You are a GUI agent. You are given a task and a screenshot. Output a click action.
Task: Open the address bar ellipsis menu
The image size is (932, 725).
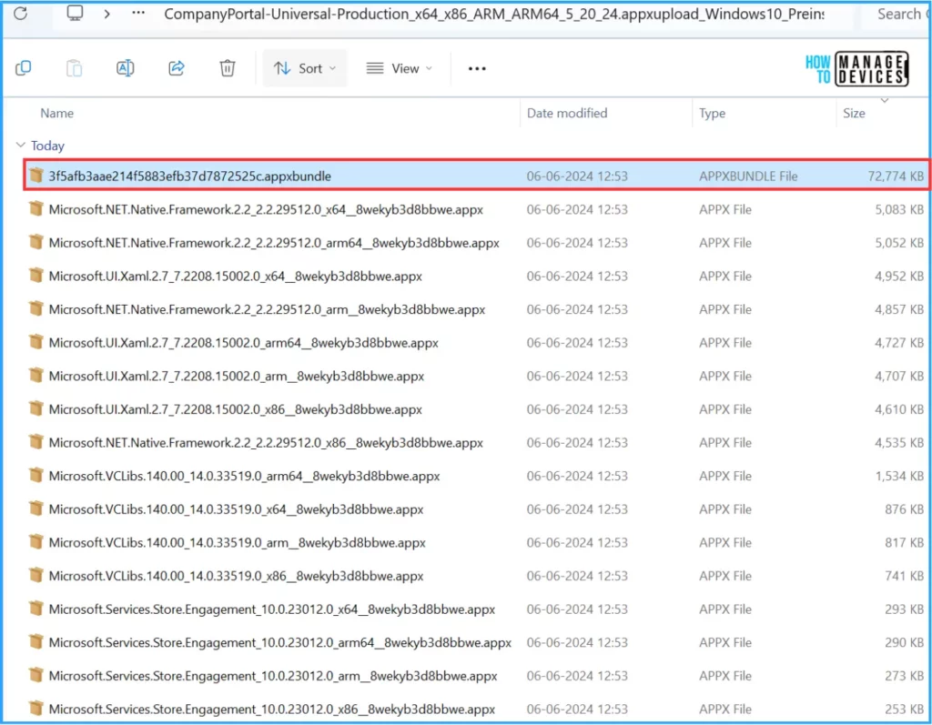[x=138, y=13]
